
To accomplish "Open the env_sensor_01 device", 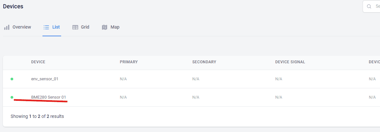I will click(x=45, y=79).
